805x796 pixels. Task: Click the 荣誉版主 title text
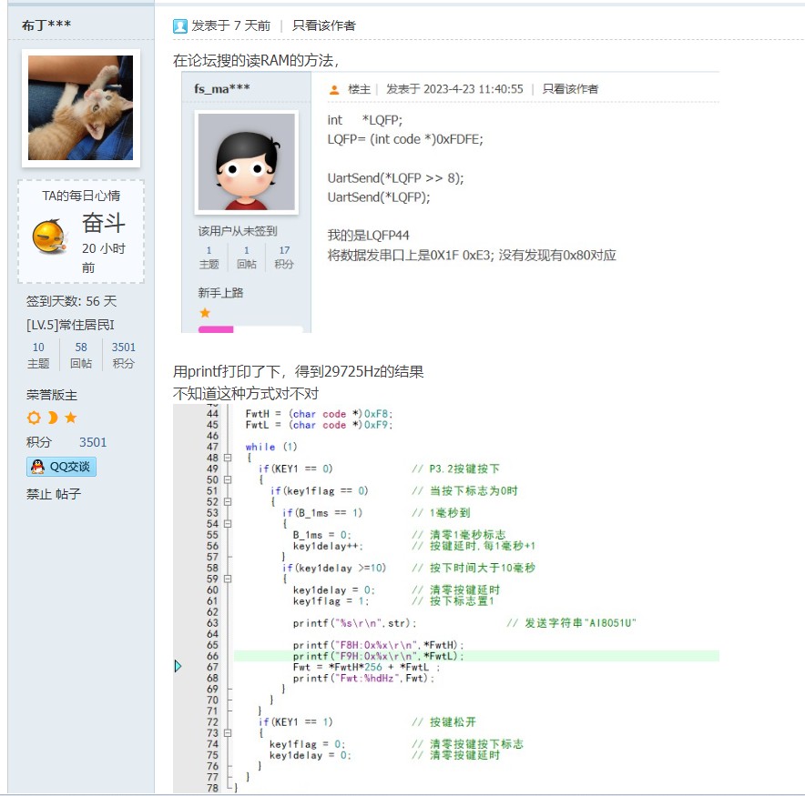coord(52,395)
